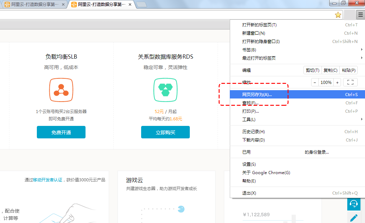Open 历史记录(H) from the menu

coord(254,132)
